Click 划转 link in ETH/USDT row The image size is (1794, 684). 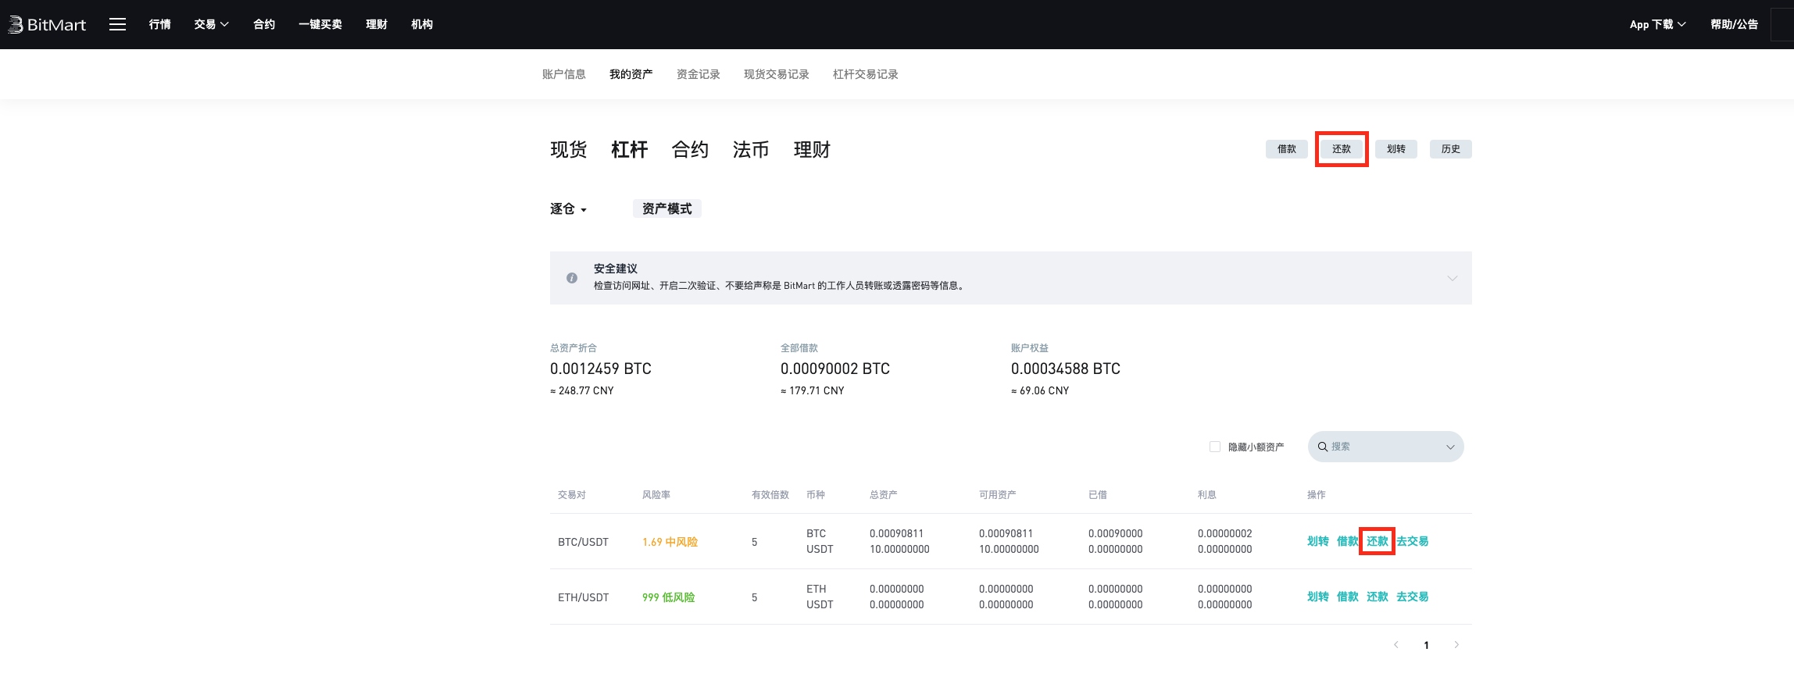click(1317, 597)
